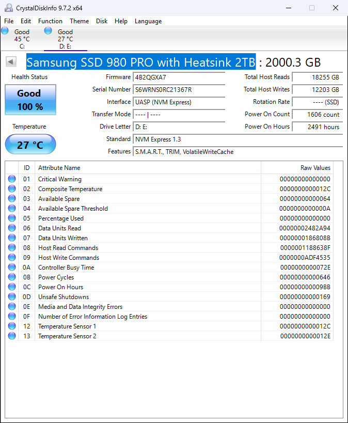Open the Function menu
348x423 pixels.
click(50, 21)
